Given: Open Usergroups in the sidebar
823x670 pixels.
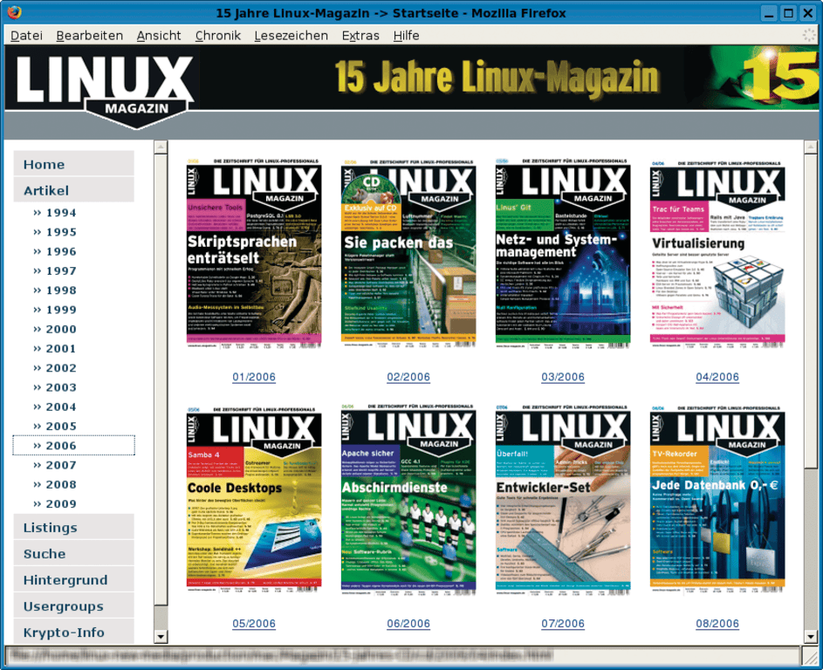Looking at the screenshot, I should click(x=73, y=606).
